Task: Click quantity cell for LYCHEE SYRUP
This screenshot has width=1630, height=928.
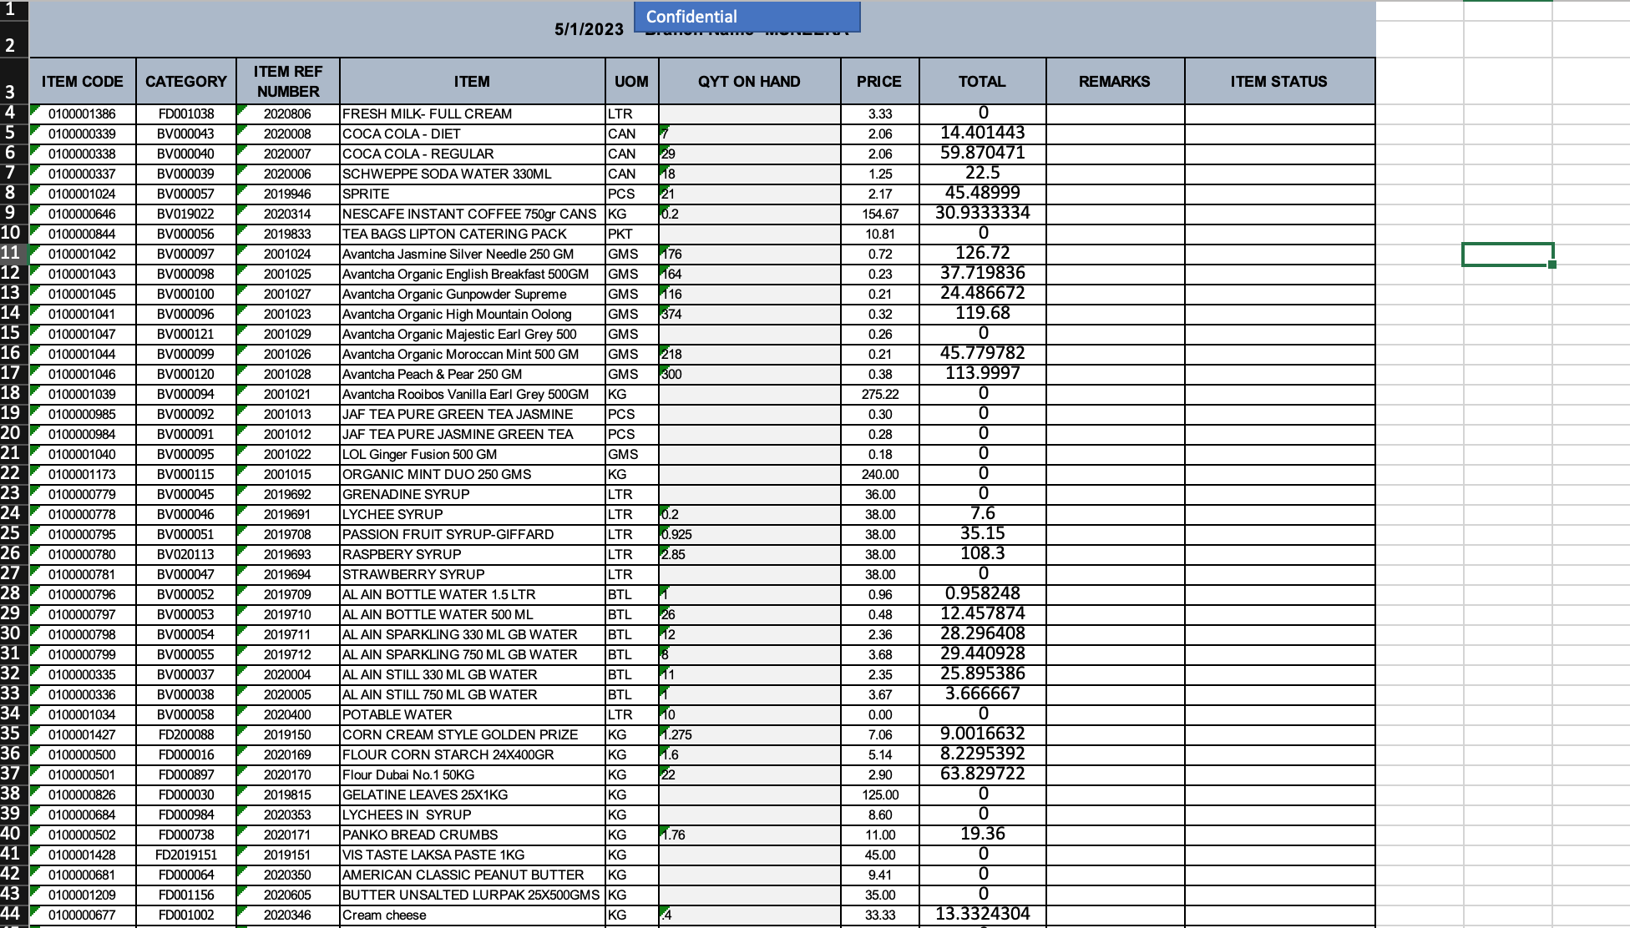Action: [749, 515]
